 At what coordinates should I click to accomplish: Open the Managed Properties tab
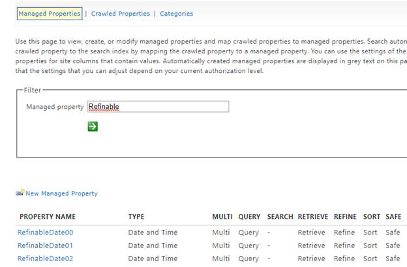[x=49, y=14]
